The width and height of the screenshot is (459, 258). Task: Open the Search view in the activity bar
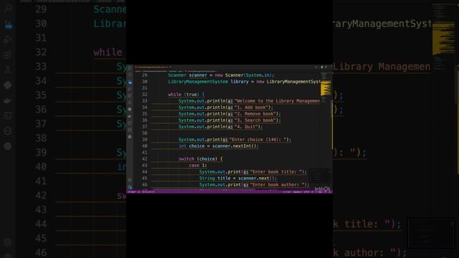[x=130, y=75]
